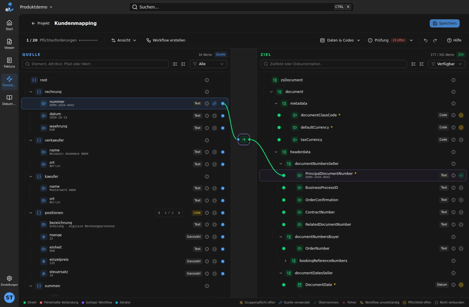This screenshot has width=469, height=307.
Task: Expand all source tree nodes icon
Action: (175, 64)
